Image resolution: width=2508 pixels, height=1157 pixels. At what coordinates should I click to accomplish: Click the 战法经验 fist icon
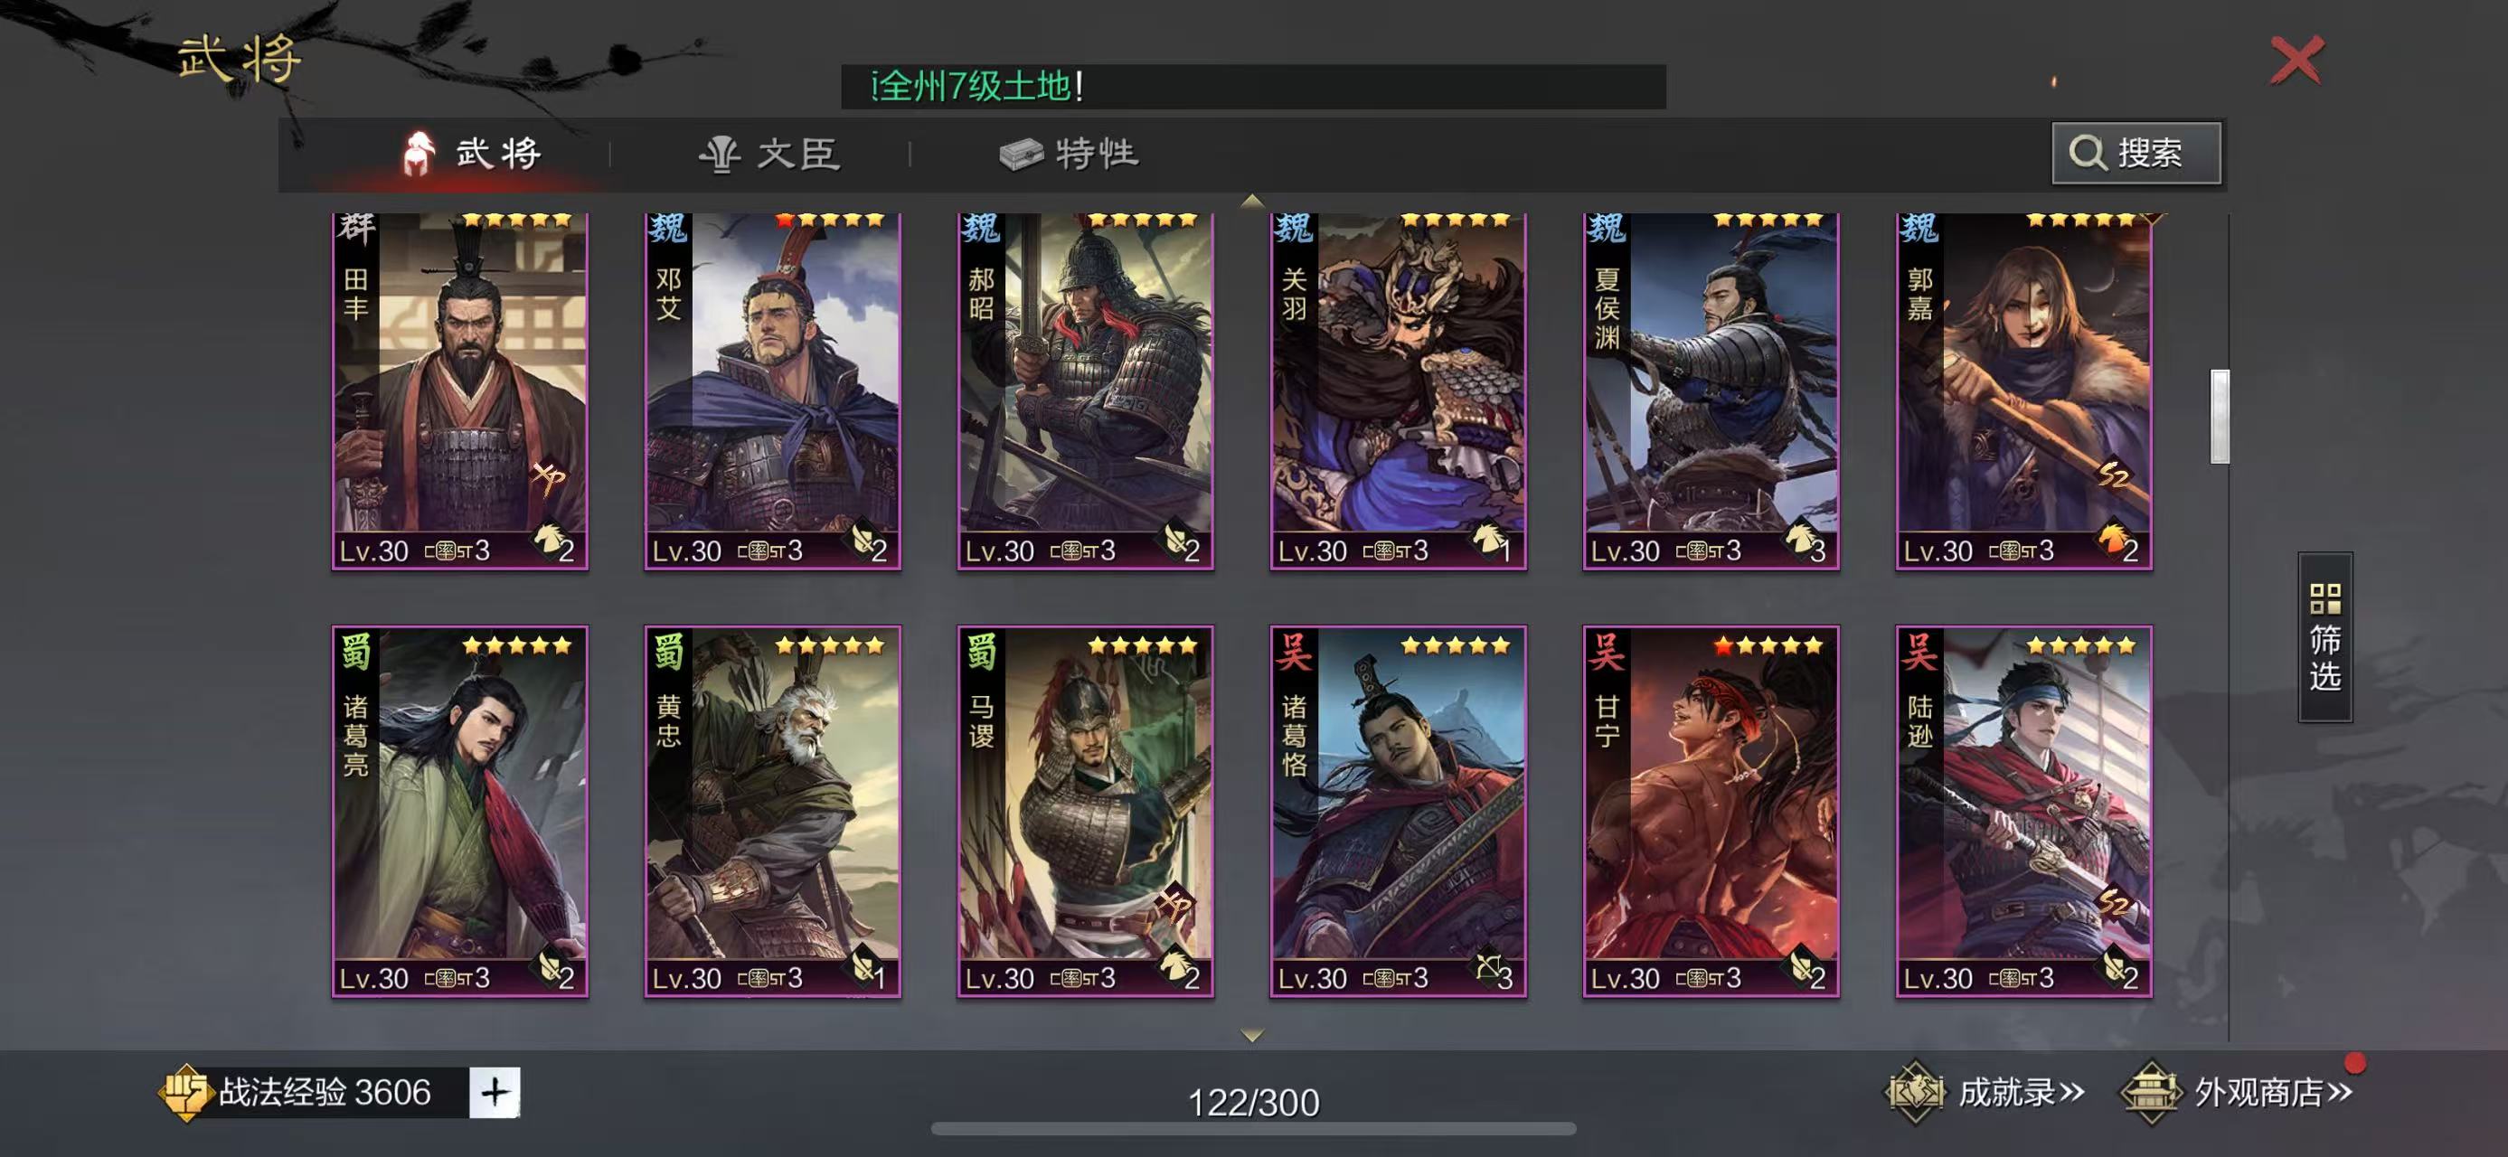(x=185, y=1092)
